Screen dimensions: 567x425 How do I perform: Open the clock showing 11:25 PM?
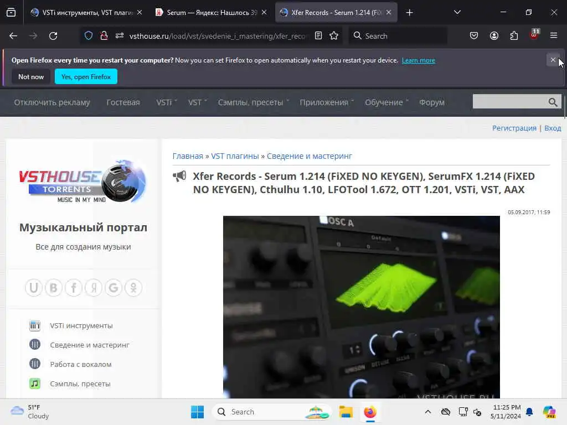click(506, 412)
